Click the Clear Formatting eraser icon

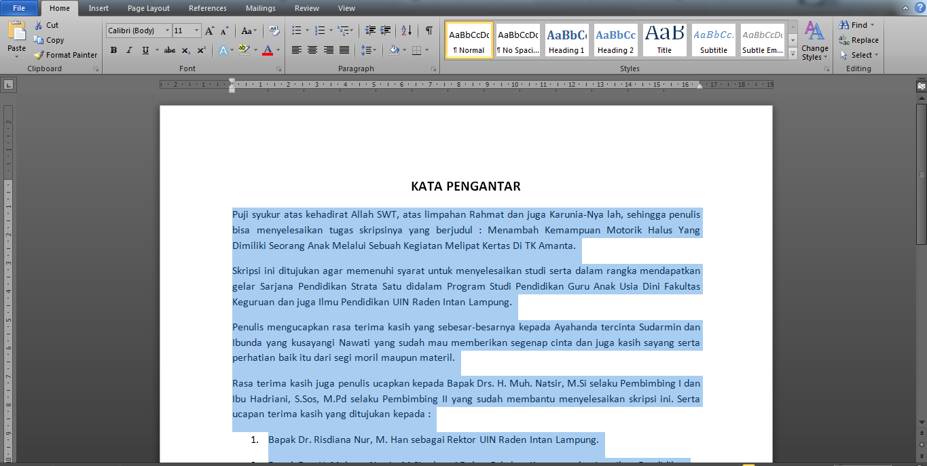274,31
